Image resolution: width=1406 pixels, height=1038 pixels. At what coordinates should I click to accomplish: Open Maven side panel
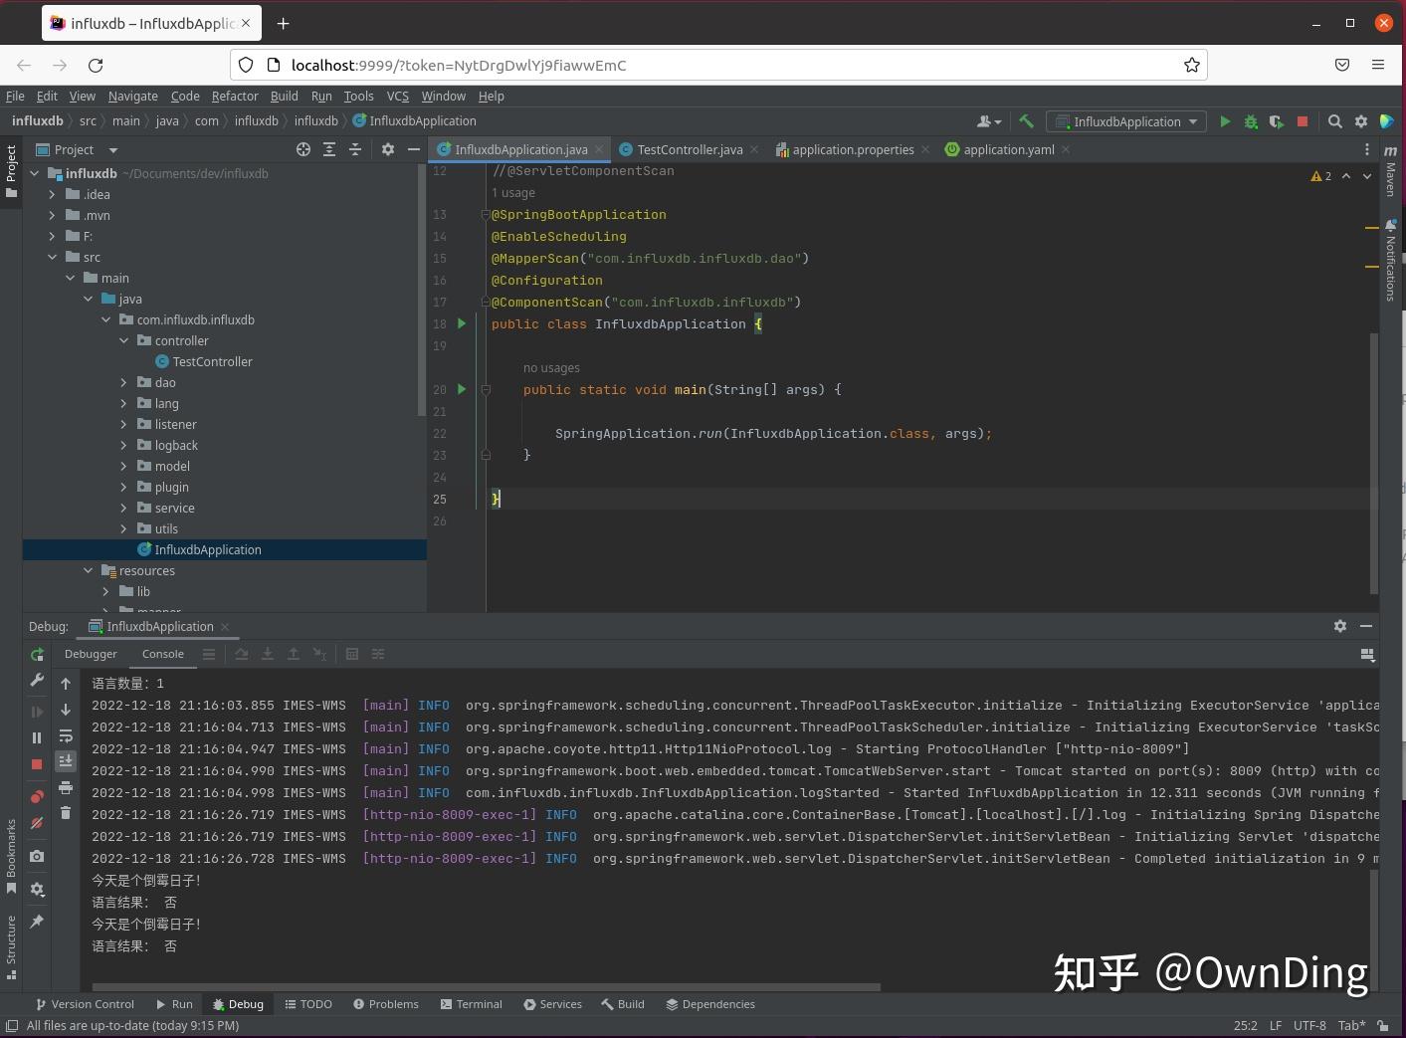point(1391,170)
